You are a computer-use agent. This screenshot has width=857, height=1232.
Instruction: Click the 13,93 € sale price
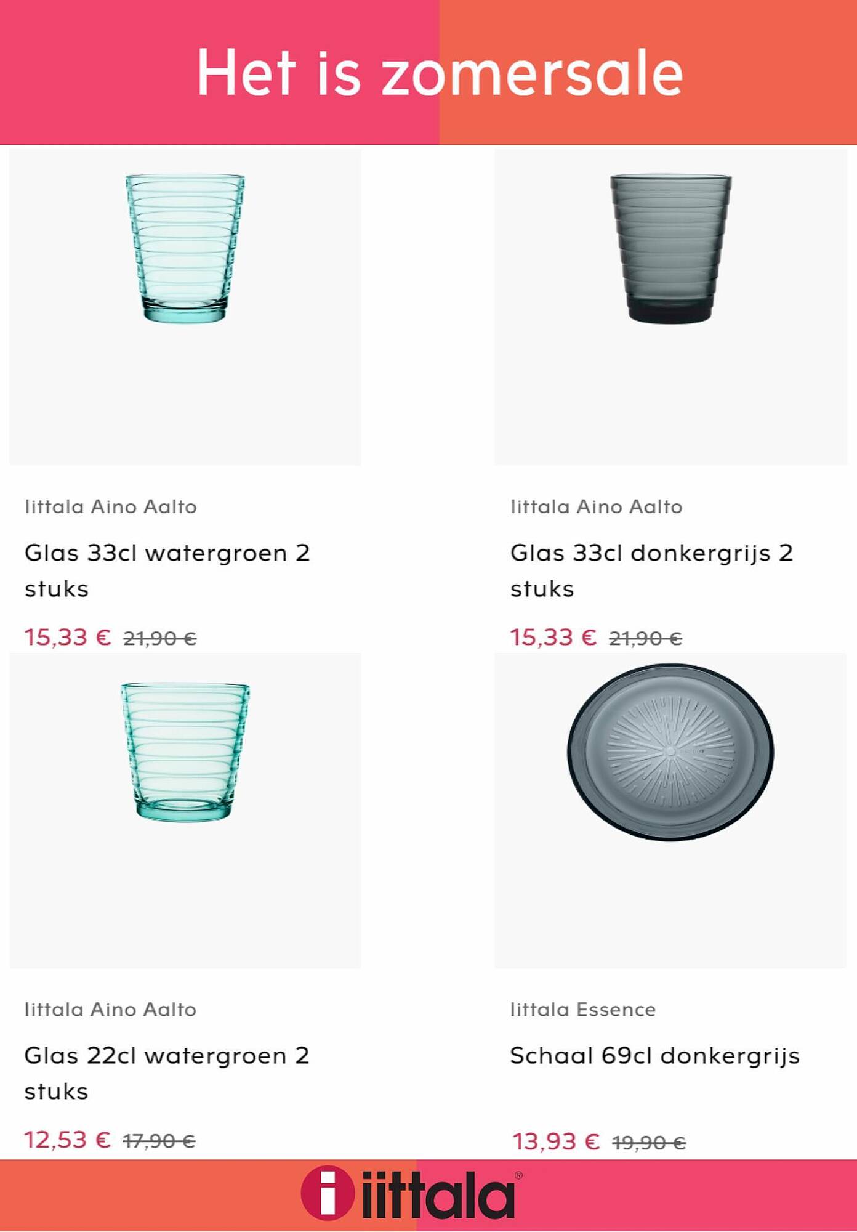tap(557, 1141)
